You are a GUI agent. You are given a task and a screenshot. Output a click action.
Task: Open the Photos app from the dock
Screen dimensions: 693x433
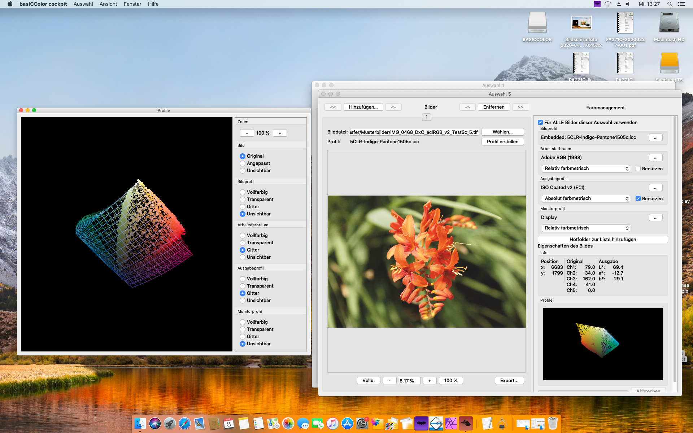(x=288, y=423)
